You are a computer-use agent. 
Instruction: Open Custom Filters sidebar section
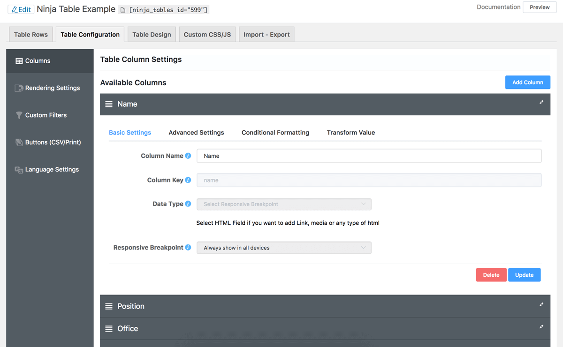pyautogui.click(x=46, y=115)
